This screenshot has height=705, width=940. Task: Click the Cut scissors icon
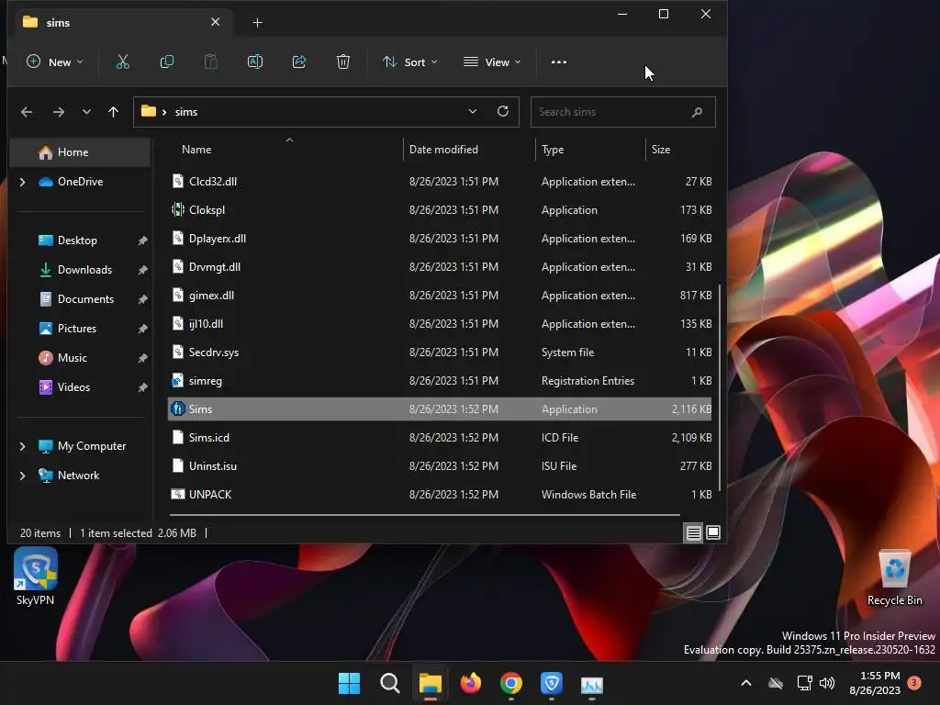click(x=123, y=62)
